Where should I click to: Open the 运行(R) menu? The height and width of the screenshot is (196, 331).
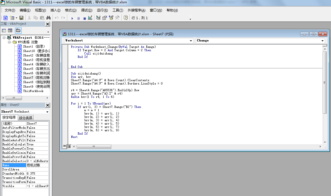tap(102, 10)
